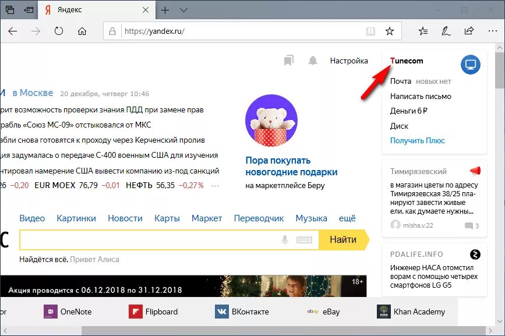The image size is (505, 336).
Task: Open Настройка menu
Action: (349, 61)
